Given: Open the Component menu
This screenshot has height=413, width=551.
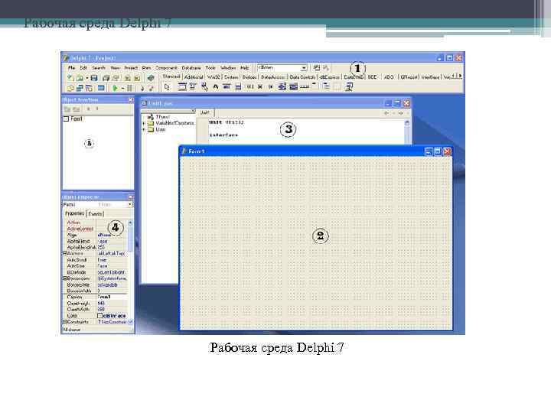Looking at the screenshot, I should [166, 67].
